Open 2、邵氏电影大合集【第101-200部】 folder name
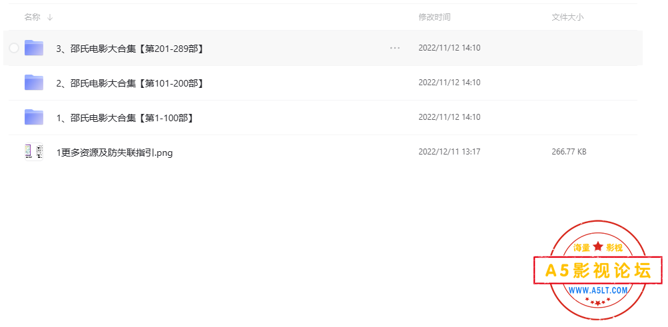The height and width of the screenshot is (327, 668). [x=131, y=83]
